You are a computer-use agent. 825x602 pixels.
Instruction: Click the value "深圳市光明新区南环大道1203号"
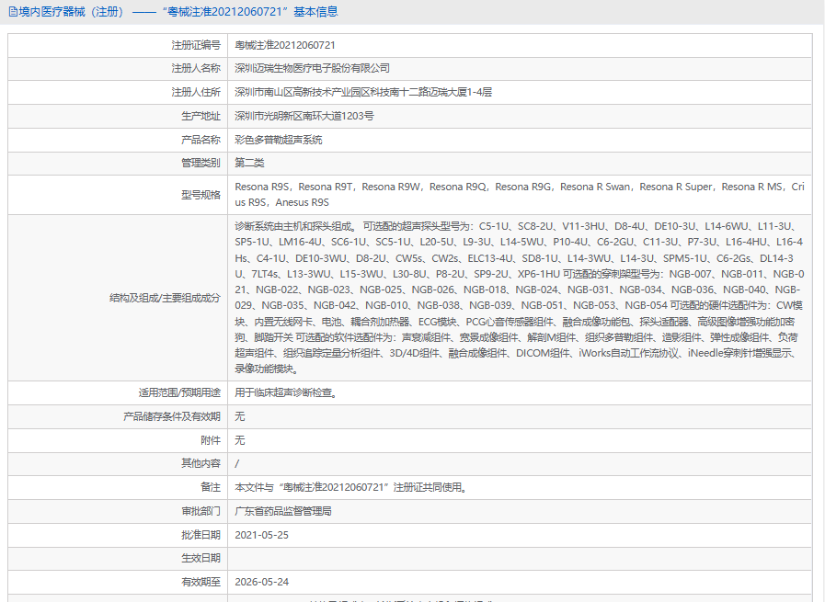304,116
